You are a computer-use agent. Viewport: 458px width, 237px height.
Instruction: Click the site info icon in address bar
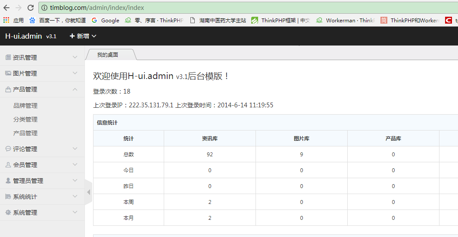pos(44,8)
